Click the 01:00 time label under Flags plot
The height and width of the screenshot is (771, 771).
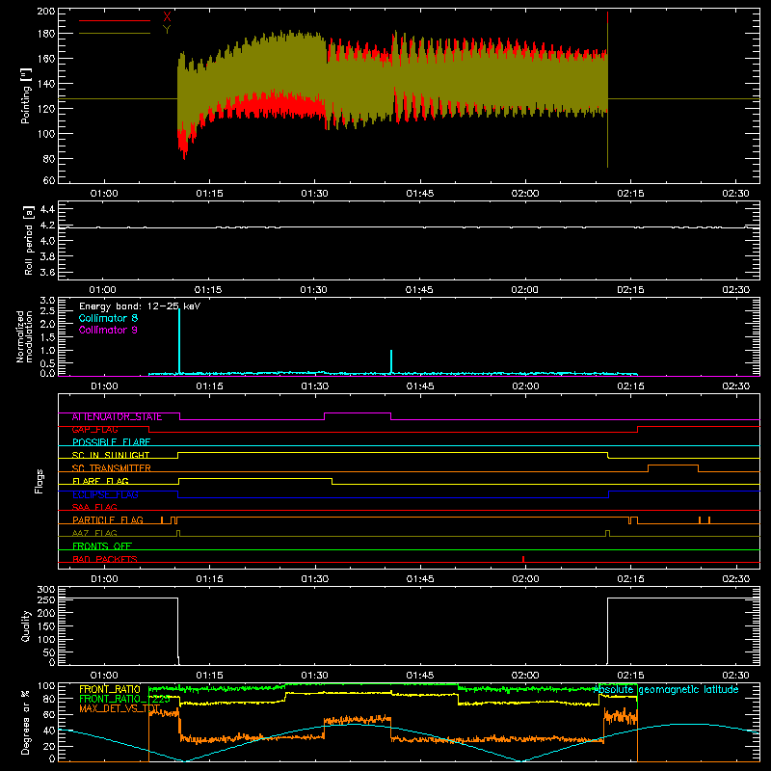point(104,579)
